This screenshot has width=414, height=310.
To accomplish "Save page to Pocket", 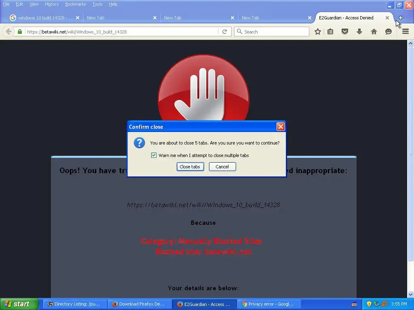I will [345, 31].
